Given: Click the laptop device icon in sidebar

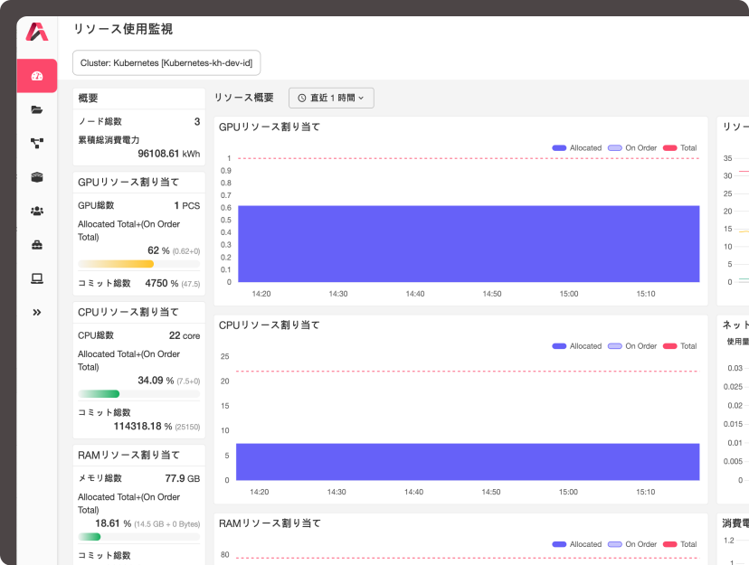Looking at the screenshot, I should 36,278.
